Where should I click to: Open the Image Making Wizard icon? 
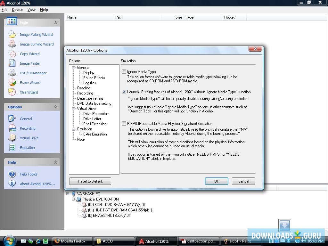pos(12,34)
